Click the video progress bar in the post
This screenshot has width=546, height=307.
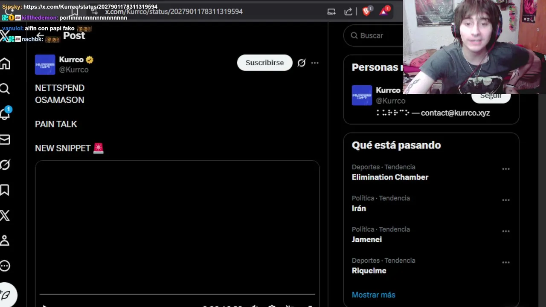coord(177,294)
